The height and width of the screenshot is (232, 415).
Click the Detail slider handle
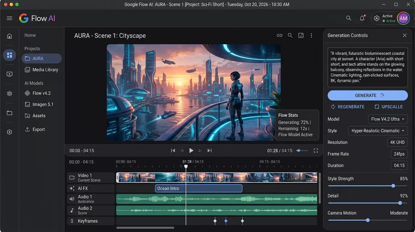400,203
